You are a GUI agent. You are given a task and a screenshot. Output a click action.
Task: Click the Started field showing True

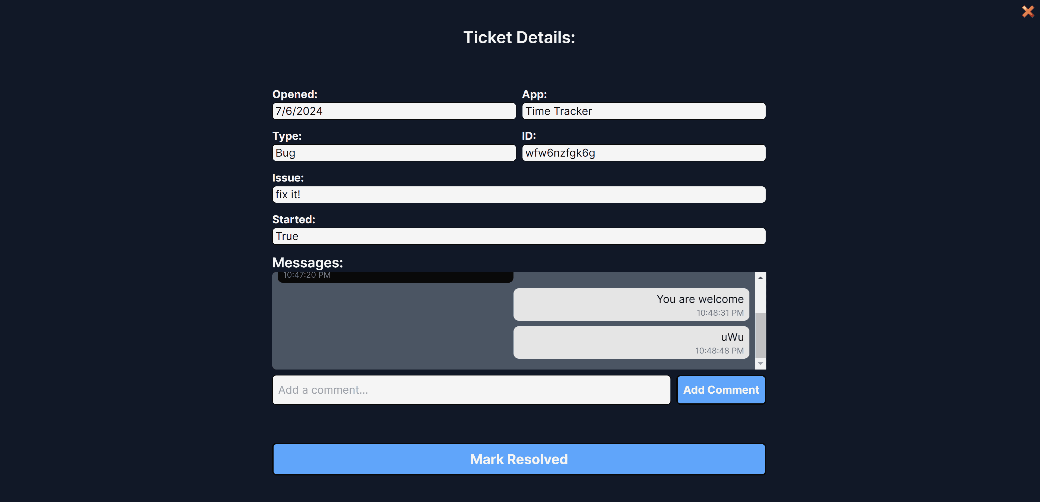pyautogui.click(x=519, y=236)
